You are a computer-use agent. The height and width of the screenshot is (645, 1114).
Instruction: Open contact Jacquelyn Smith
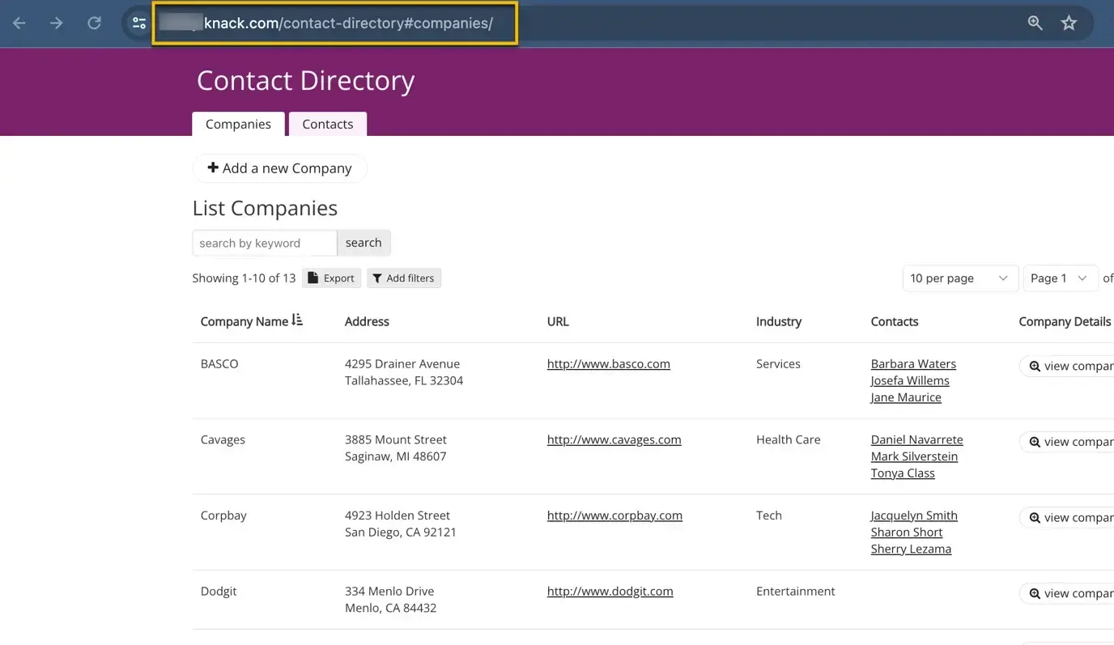coord(914,516)
